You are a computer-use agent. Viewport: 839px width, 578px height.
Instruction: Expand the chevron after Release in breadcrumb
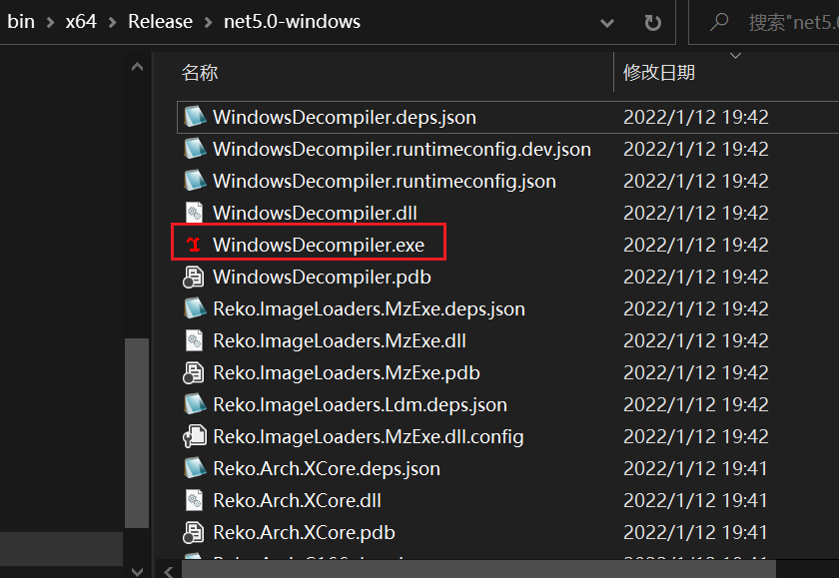point(208,22)
